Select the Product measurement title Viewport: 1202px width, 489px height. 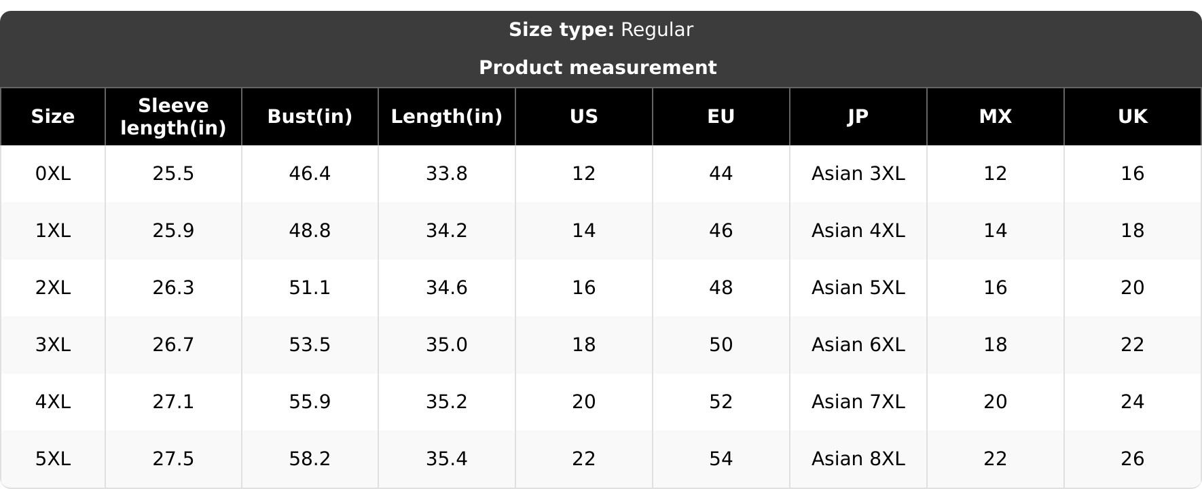(598, 68)
